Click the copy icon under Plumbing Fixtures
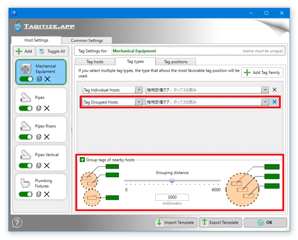 [x=39, y=194]
